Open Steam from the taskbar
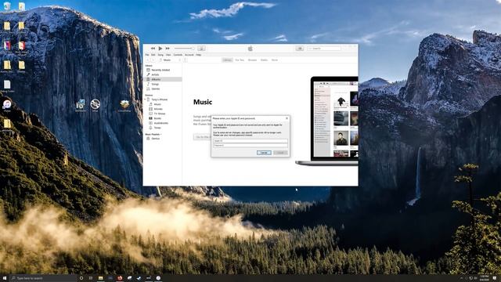The image size is (501, 282). coord(139,278)
